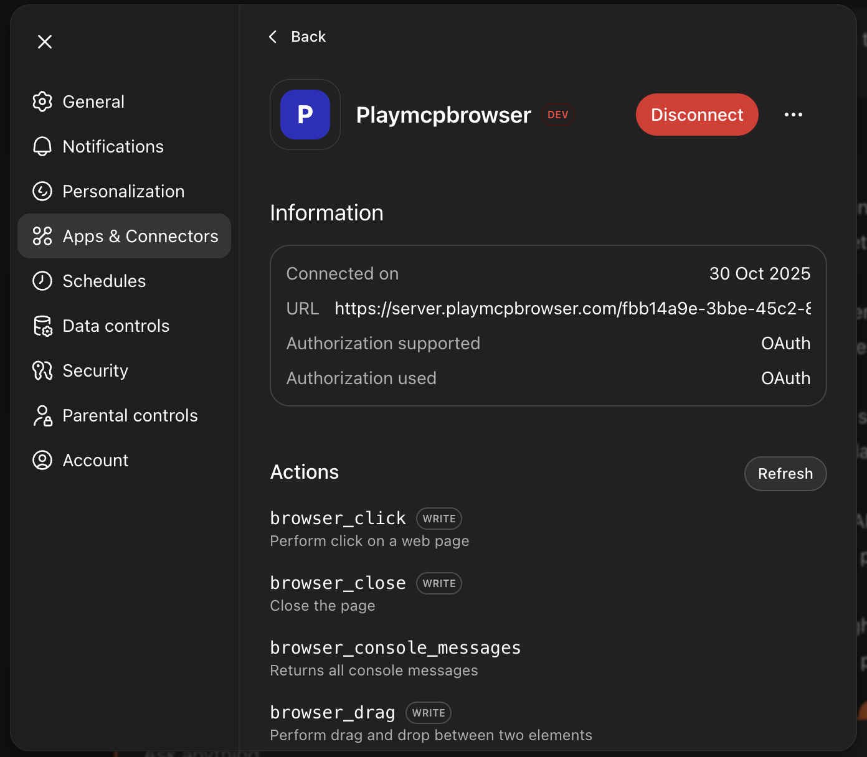Click the connector server URL
The image size is (867, 757).
point(572,308)
